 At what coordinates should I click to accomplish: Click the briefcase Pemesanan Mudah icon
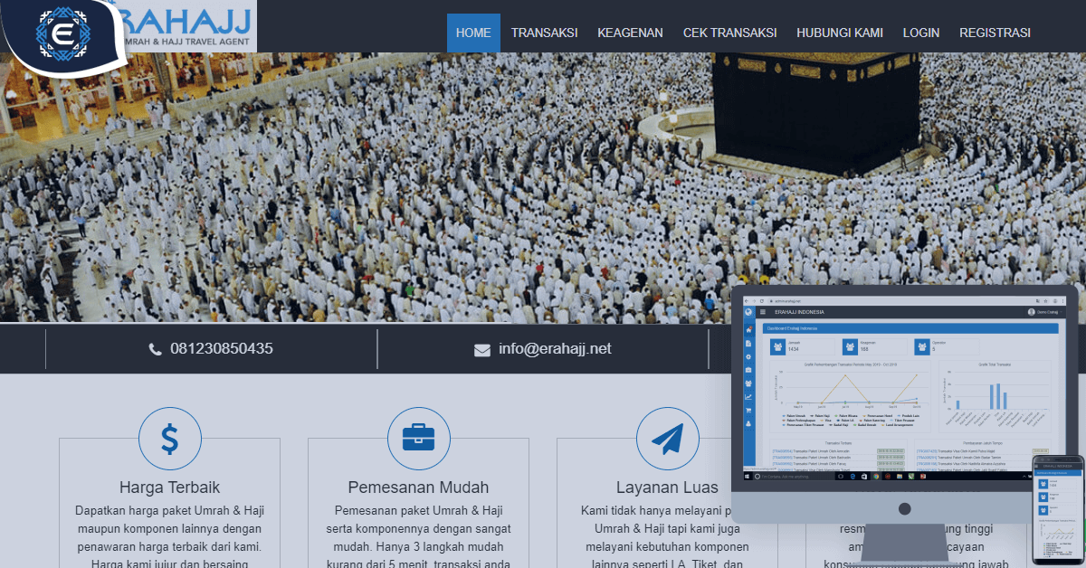pos(419,439)
